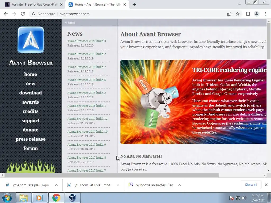Open a new tab with plus button

click(x=135, y=5)
